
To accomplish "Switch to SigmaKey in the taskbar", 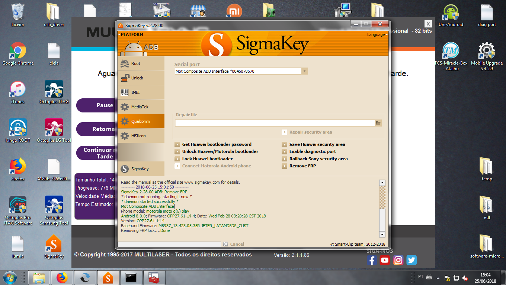I will (x=108, y=278).
